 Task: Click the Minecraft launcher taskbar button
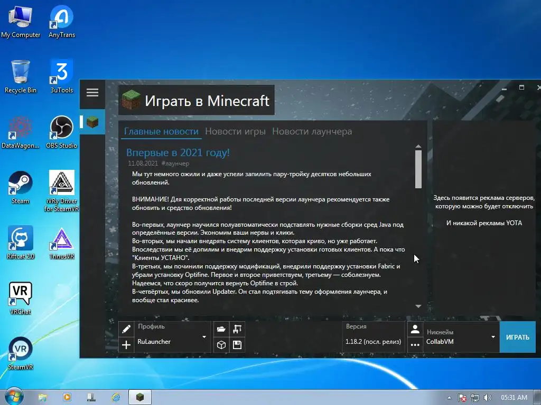[x=139, y=398]
